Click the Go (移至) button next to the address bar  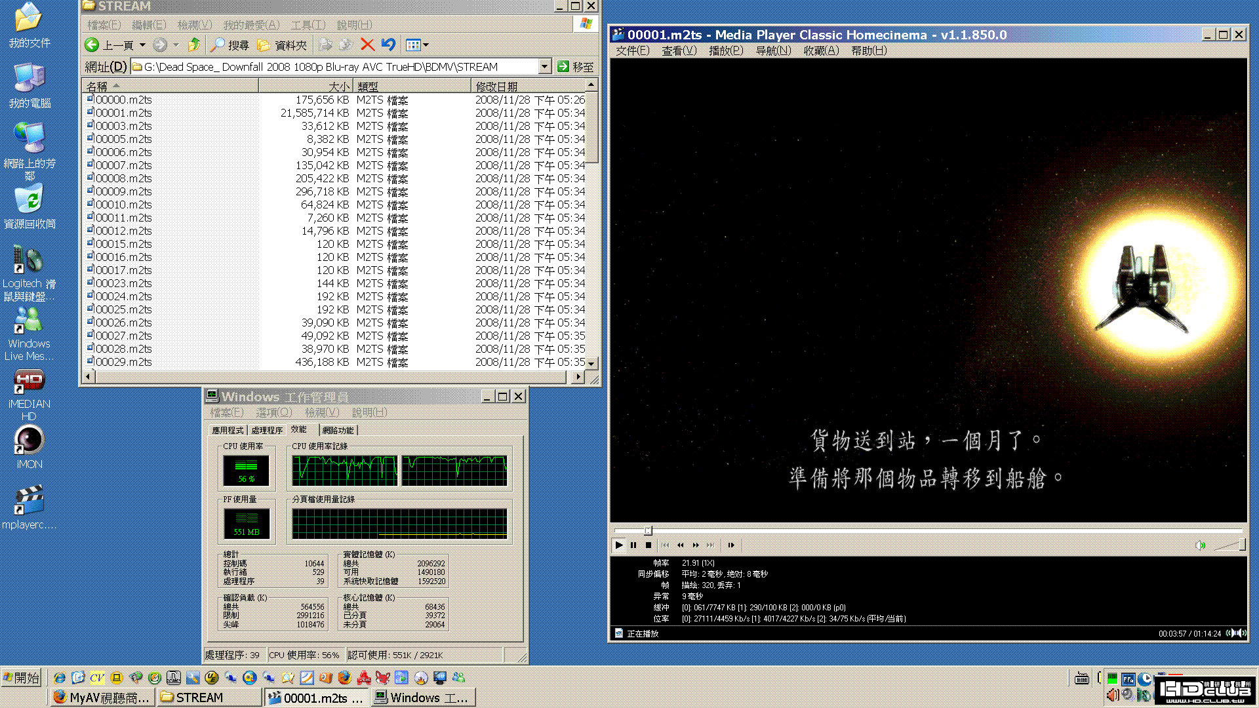click(575, 67)
